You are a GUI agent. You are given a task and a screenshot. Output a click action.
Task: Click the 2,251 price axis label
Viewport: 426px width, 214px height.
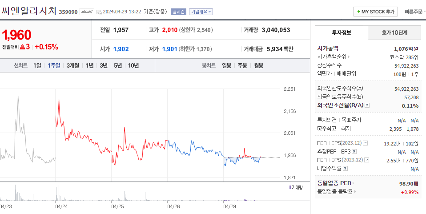[x=289, y=89]
